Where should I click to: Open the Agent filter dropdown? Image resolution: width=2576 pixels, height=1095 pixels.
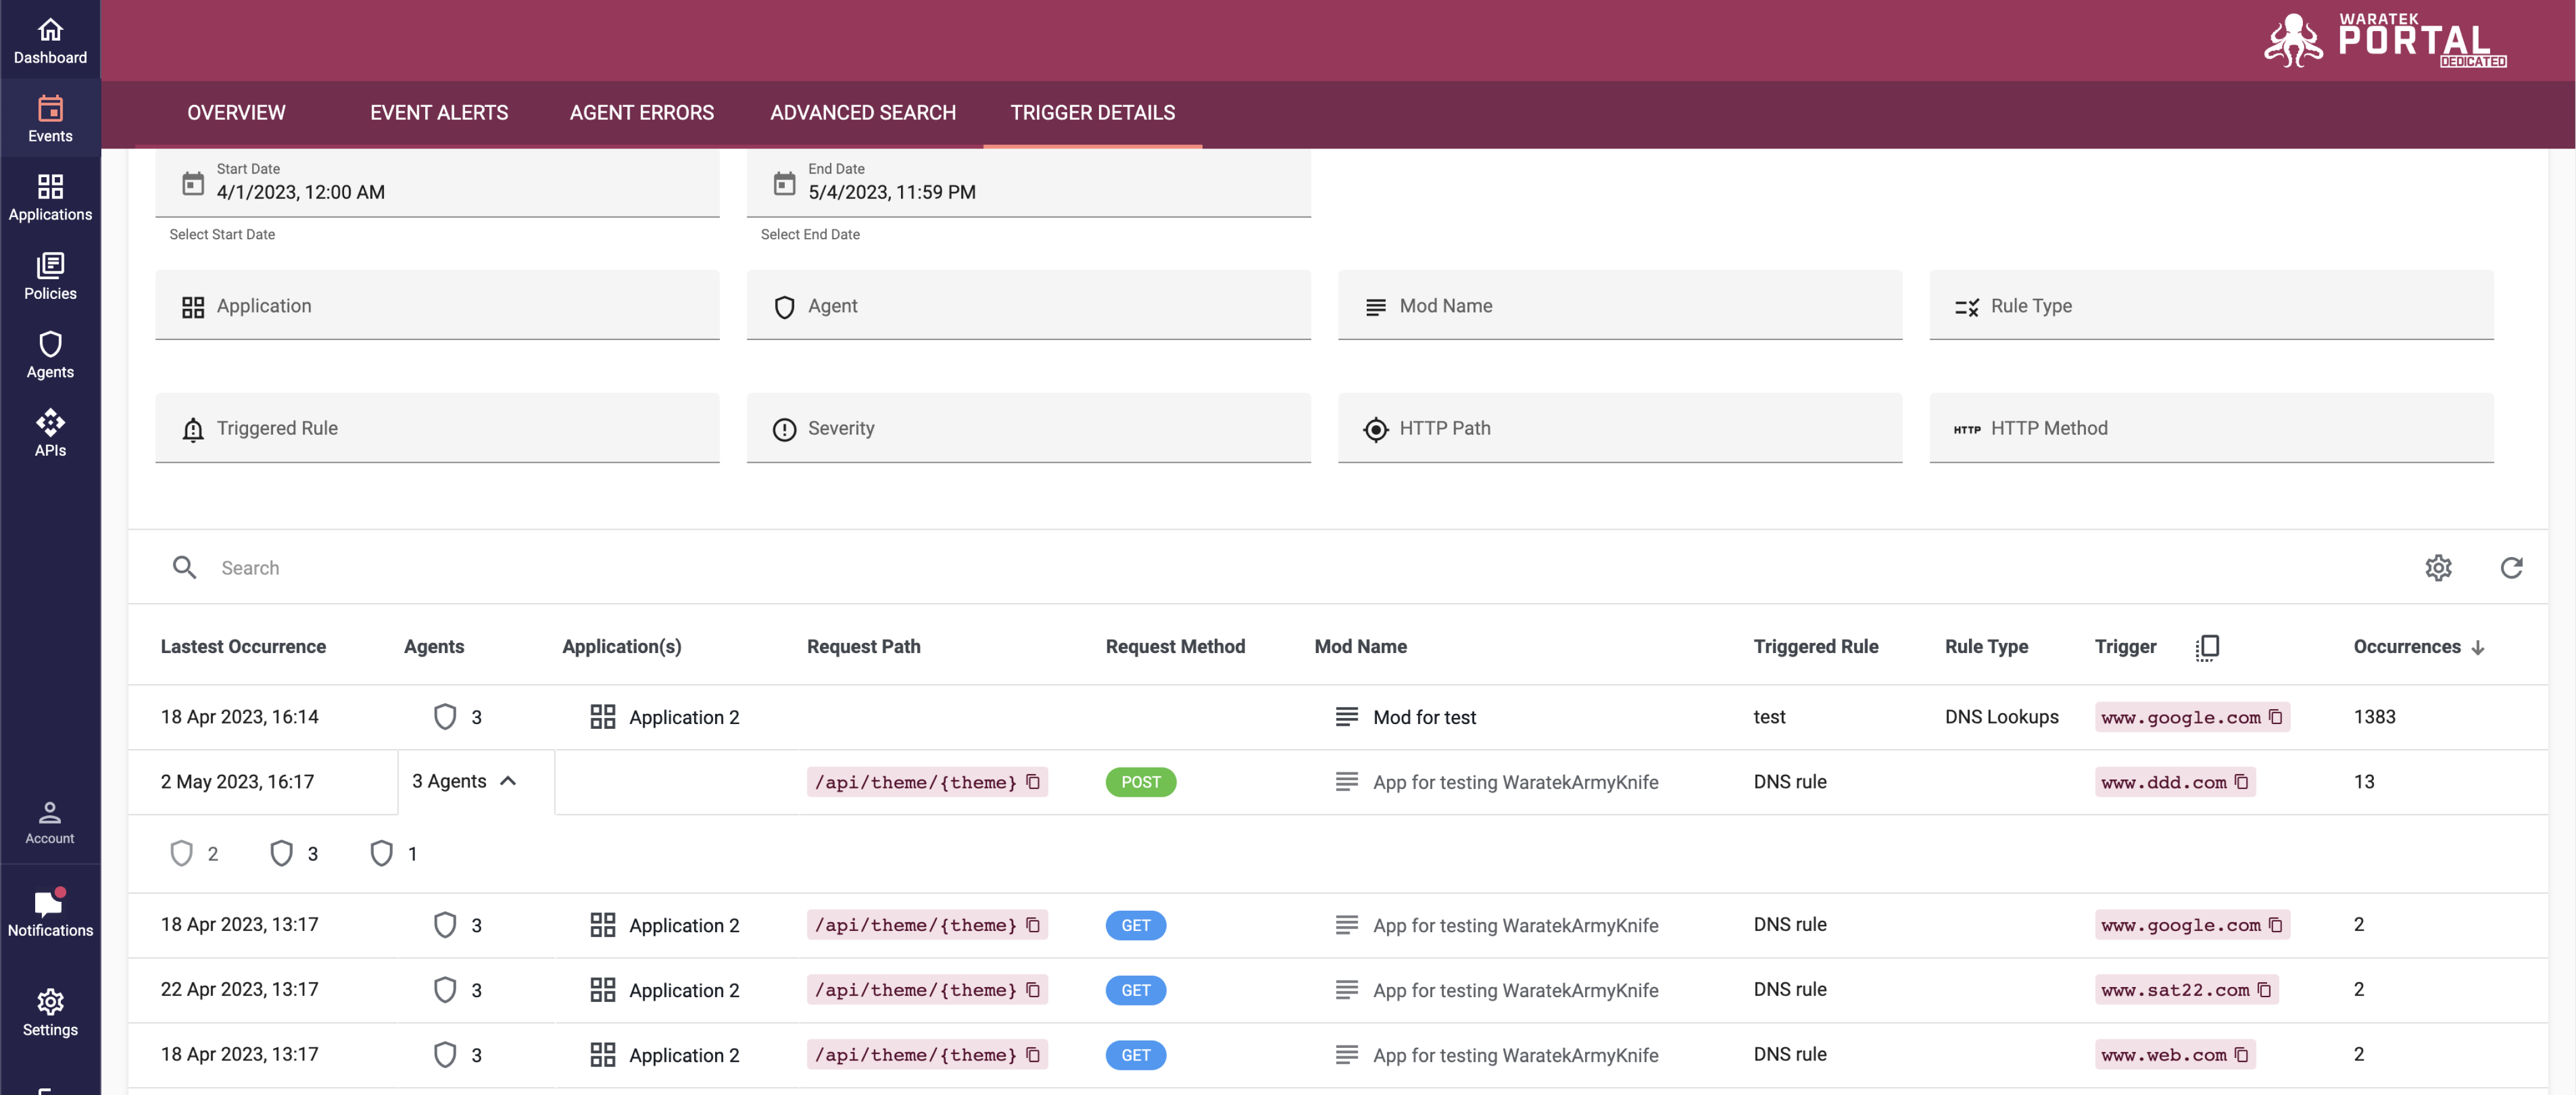point(1028,305)
